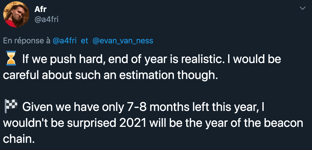This screenshot has height=150, width=312.
Task: Visit the @evan_van_ness mention link
Action: click(123, 41)
